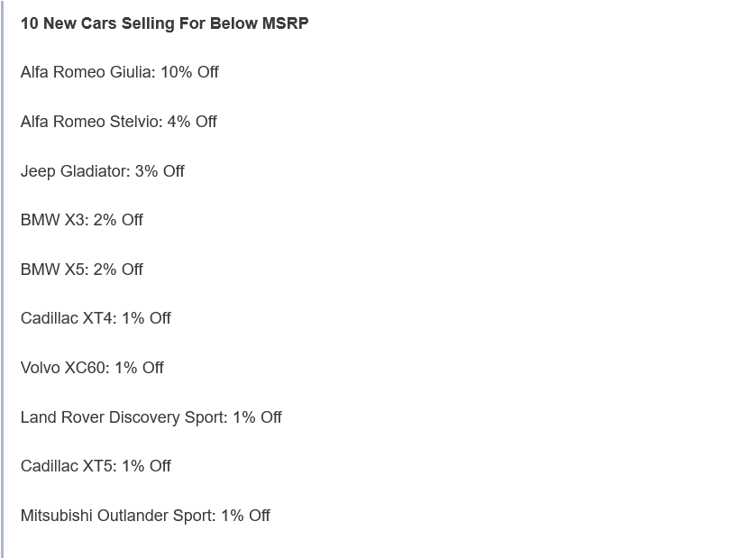The width and height of the screenshot is (750, 558).
Task: Click the word Volvo in the list
Action: pyautogui.click(x=41, y=368)
